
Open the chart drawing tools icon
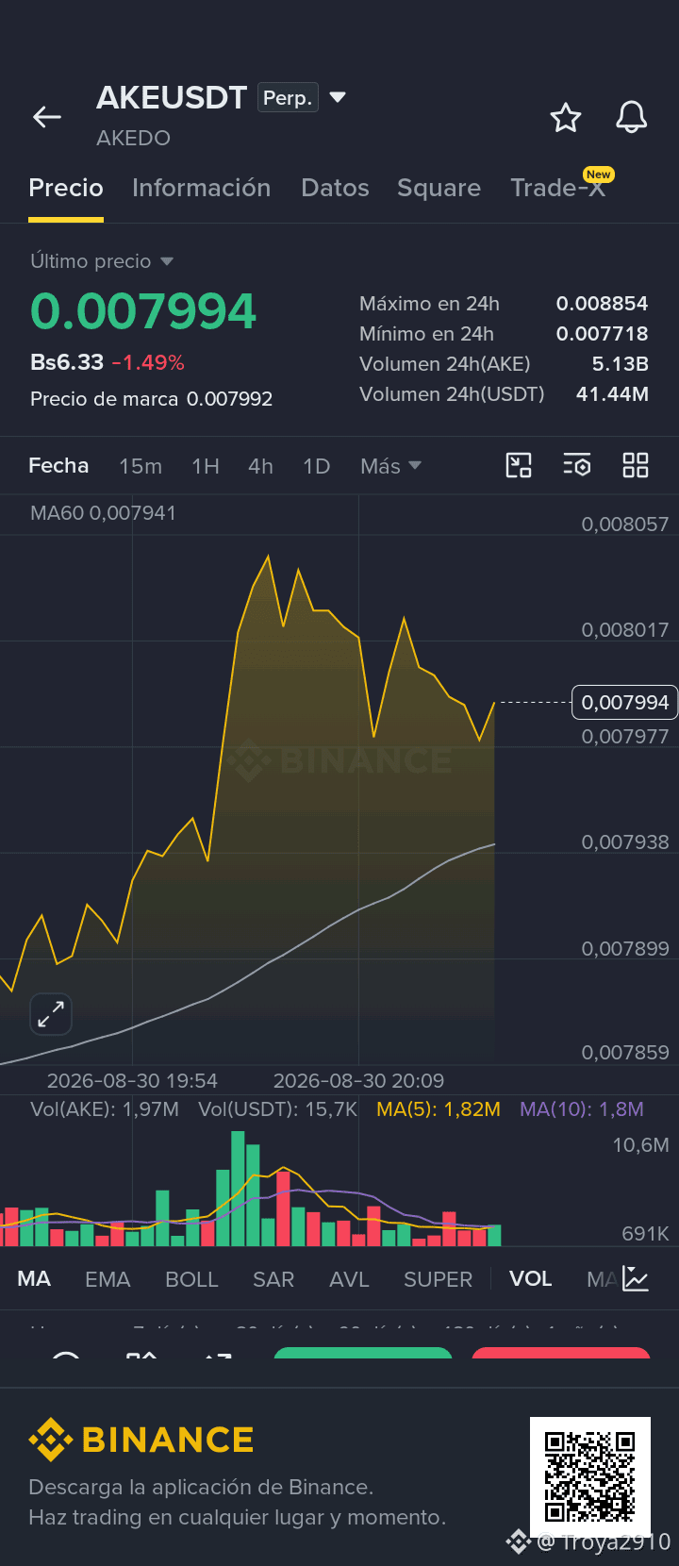[x=519, y=465]
